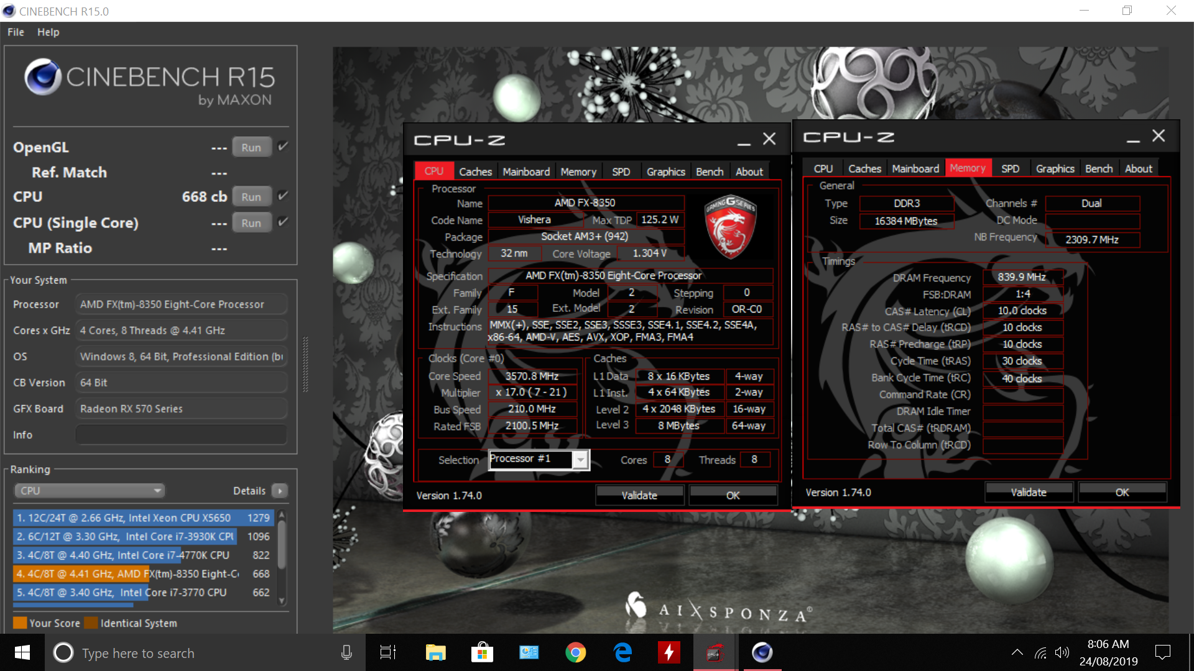Viewport: 1194px width, 671px height.
Task: Click the ranking Details arrow button
Action: pos(280,491)
